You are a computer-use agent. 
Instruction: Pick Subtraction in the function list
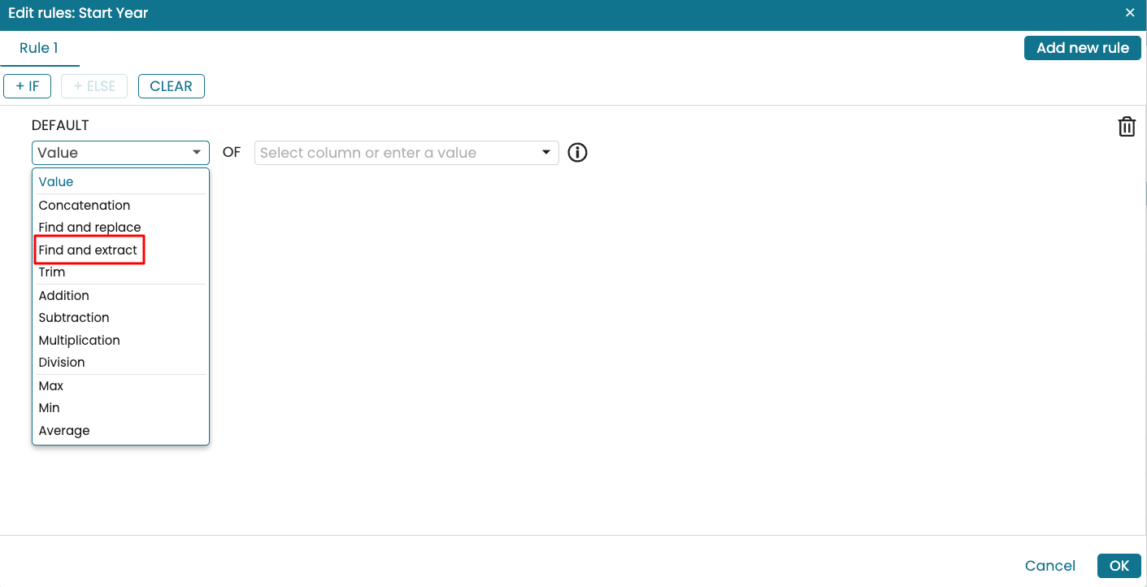(74, 318)
